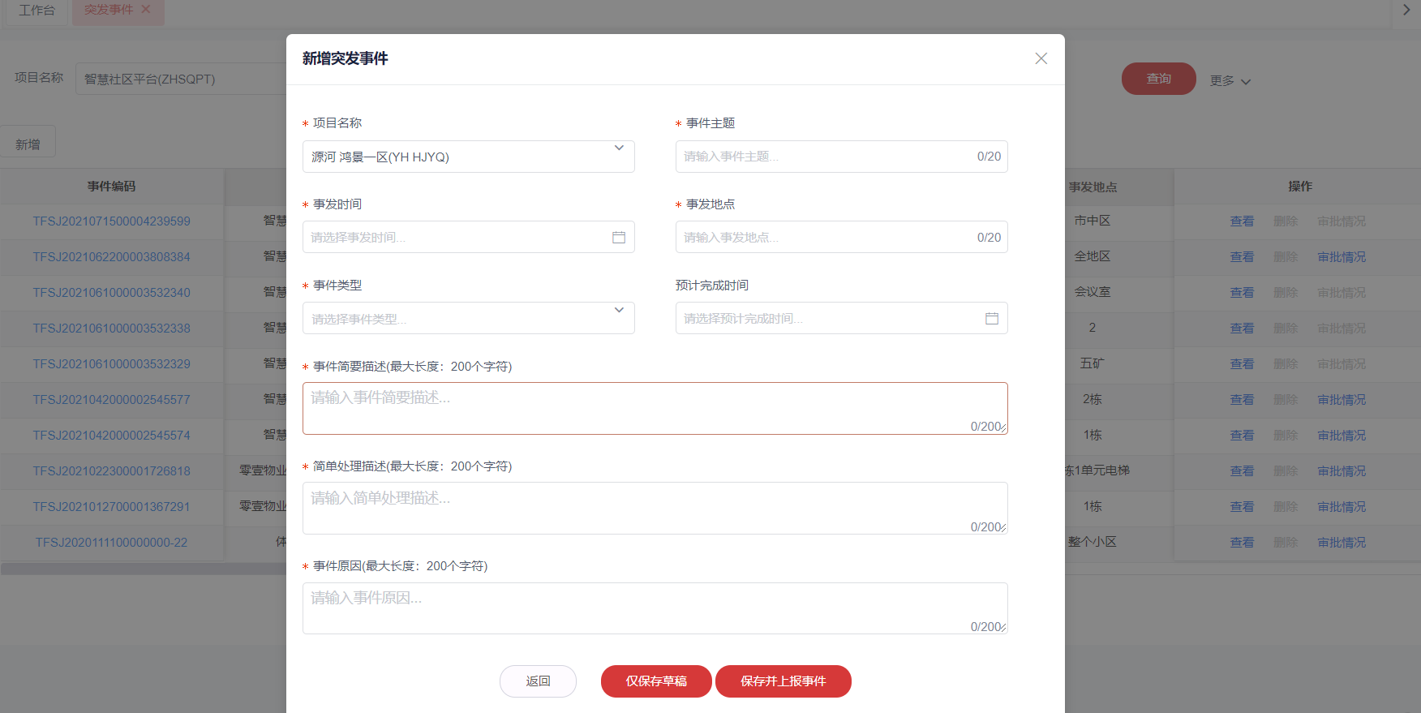The image size is (1421, 713).
Task: Click the background 项目名称 search field
Action: (180, 79)
